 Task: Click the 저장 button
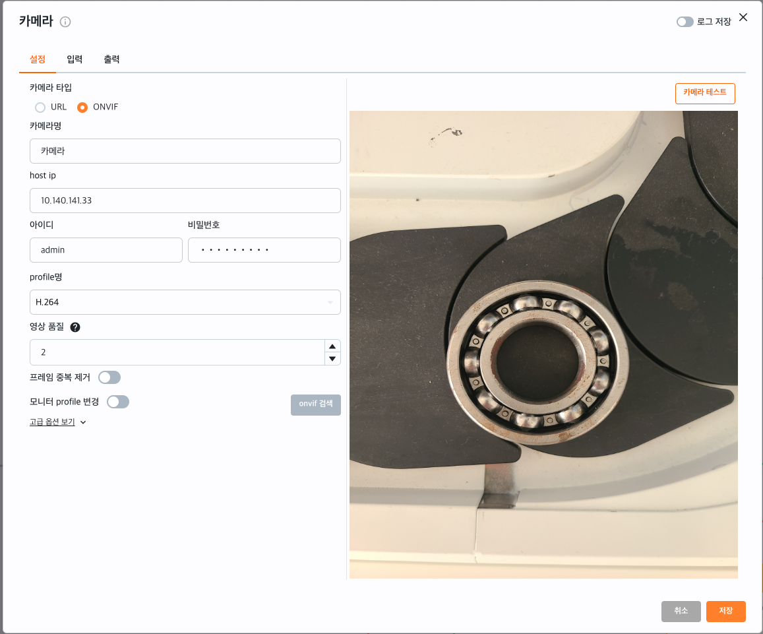[x=725, y=611]
